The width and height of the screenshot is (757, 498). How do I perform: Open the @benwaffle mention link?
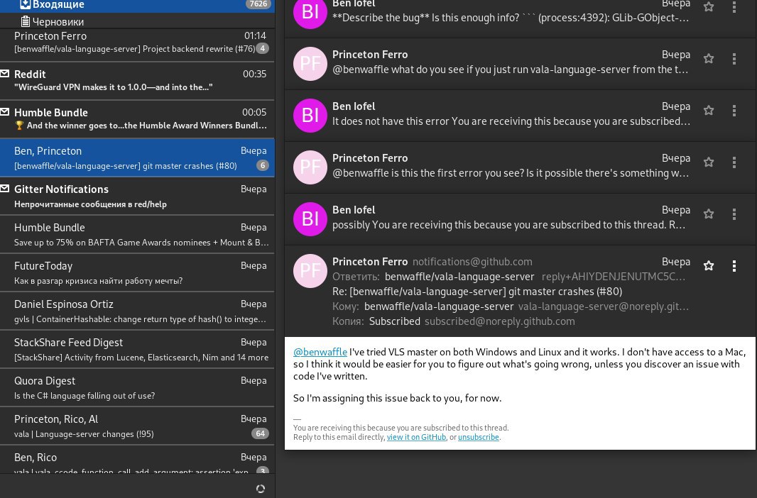click(x=320, y=352)
